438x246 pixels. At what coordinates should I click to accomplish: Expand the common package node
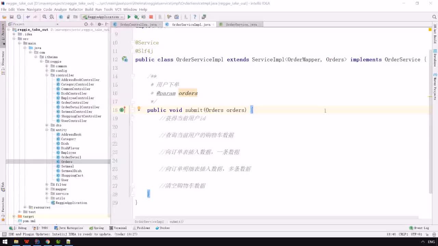(47, 66)
